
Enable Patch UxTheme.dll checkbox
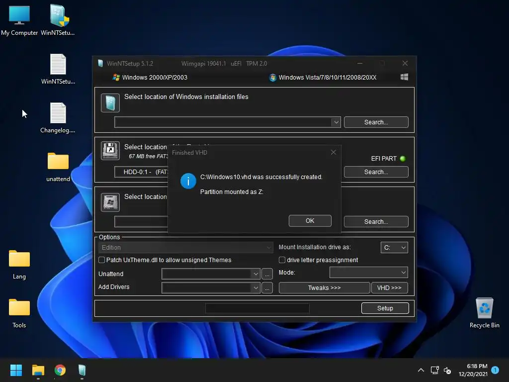tap(101, 260)
